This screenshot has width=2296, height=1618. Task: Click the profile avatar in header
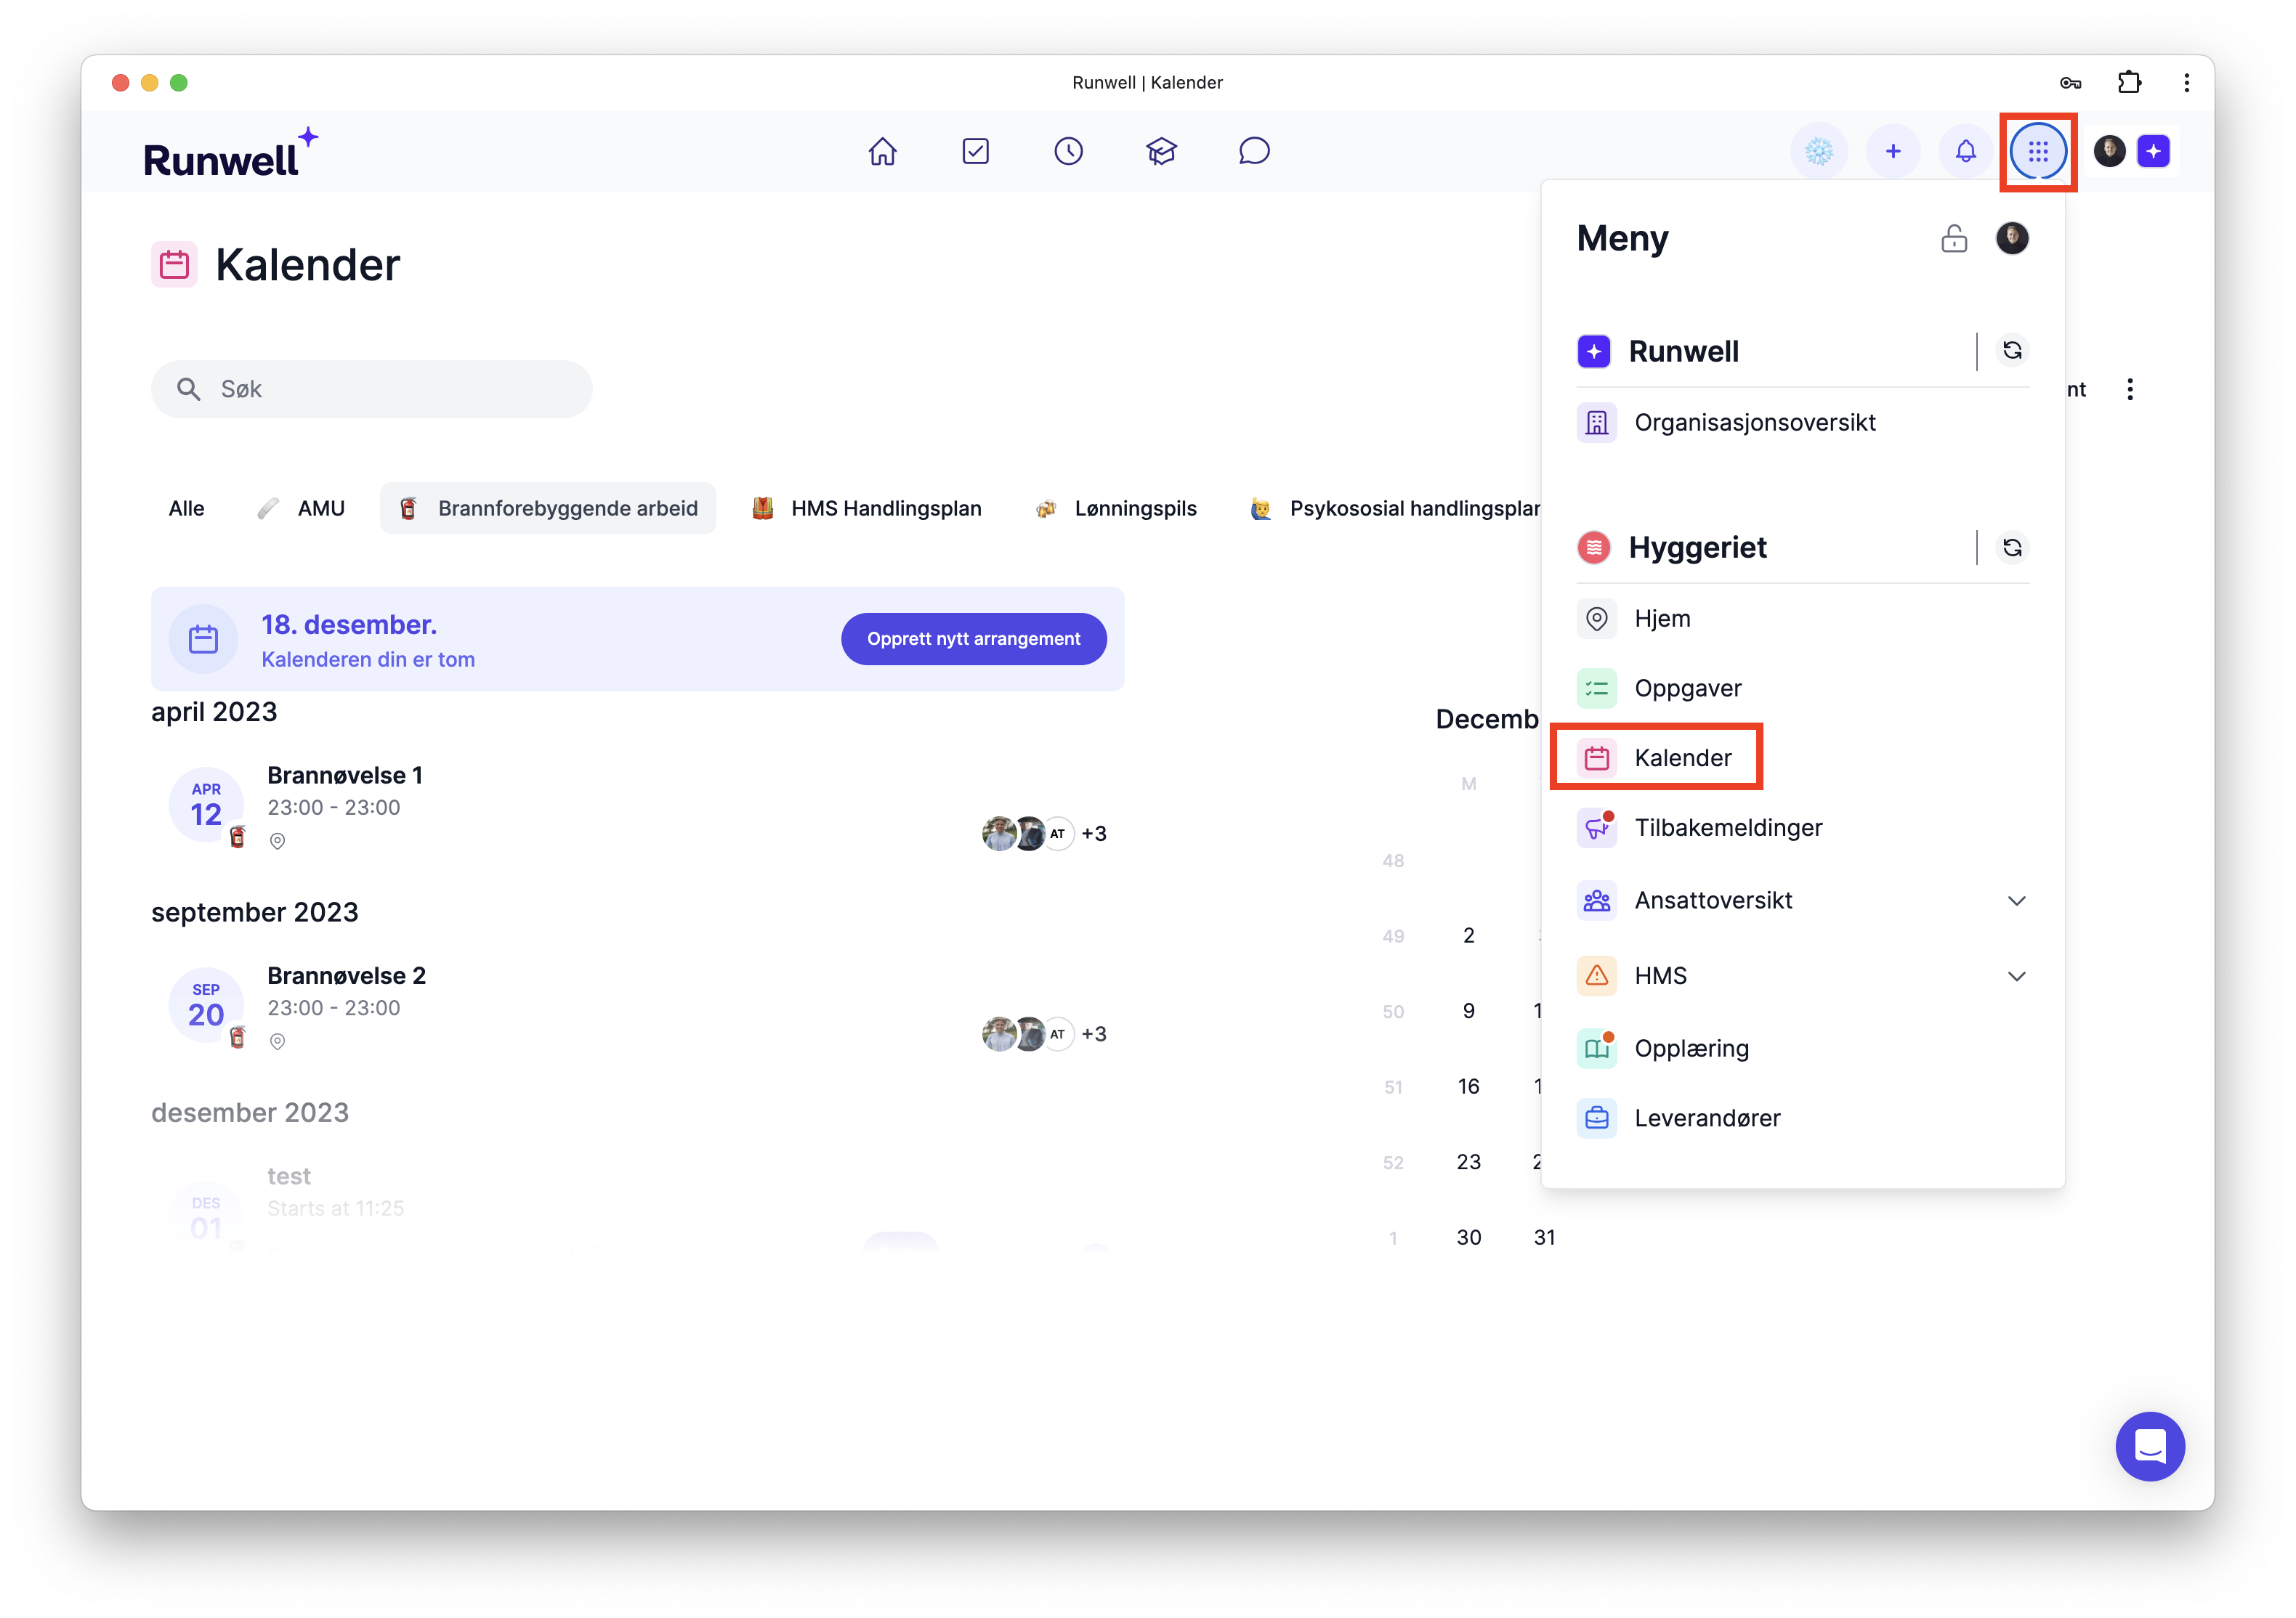tap(2110, 152)
